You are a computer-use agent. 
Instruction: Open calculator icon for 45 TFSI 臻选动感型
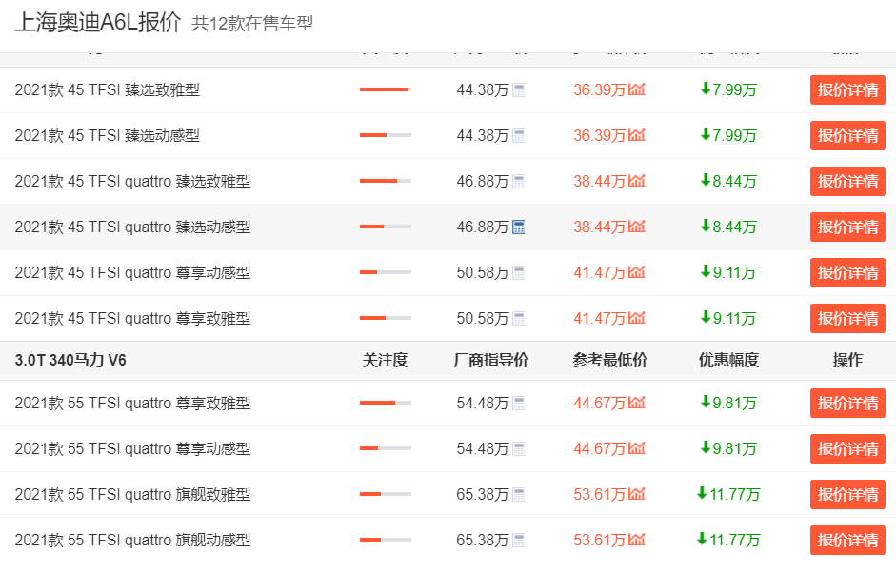518,136
